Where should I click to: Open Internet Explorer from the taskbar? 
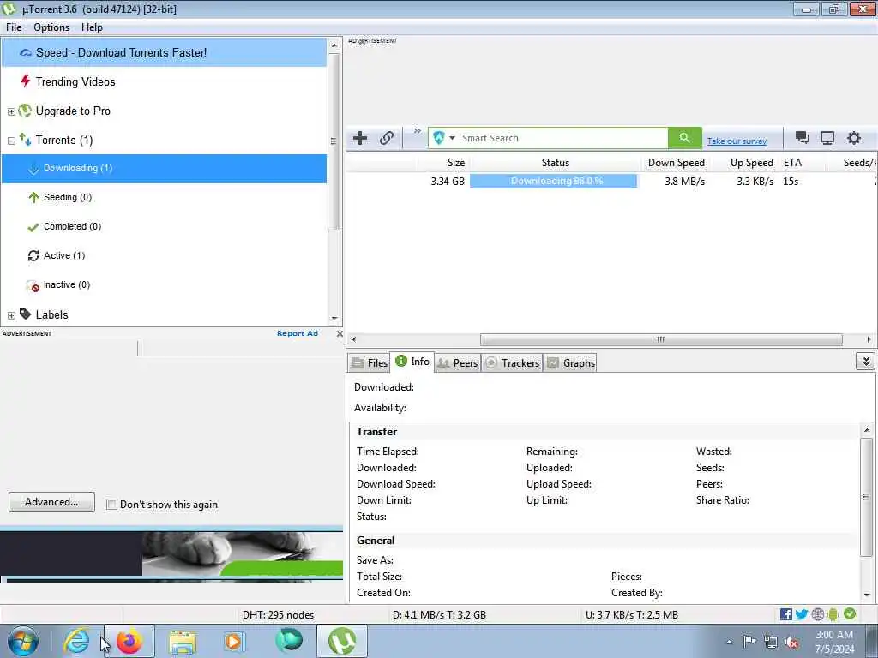[76, 641]
